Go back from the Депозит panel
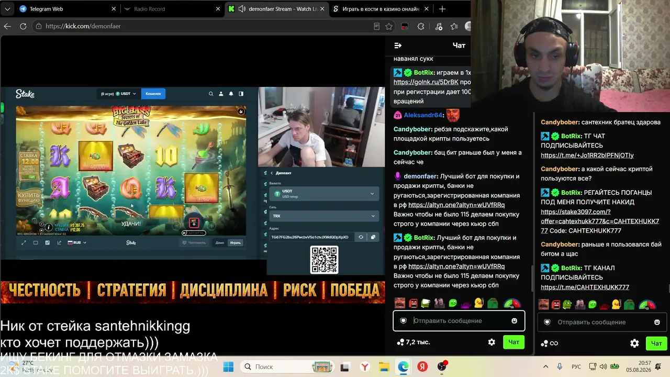 [272, 173]
